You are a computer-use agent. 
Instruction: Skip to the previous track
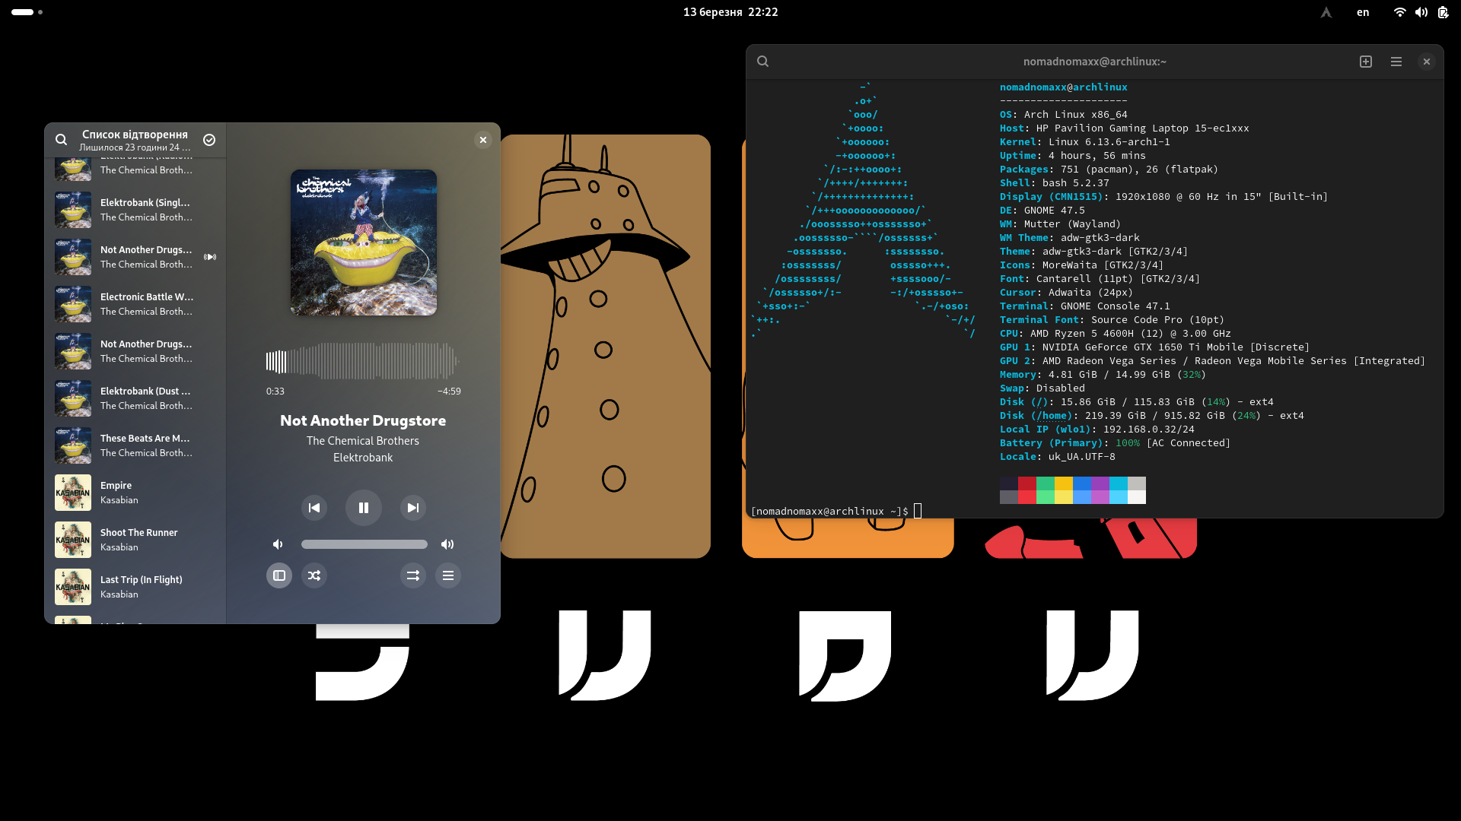point(314,508)
